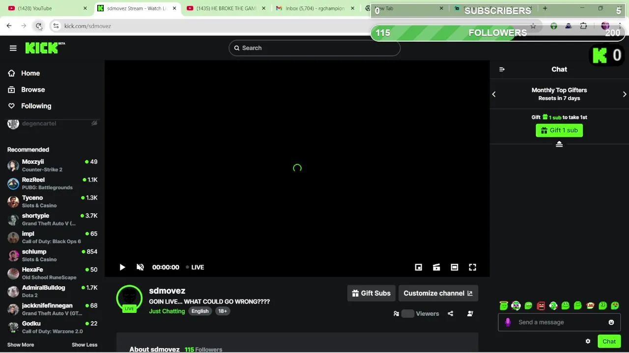Screen dimensions: 629x353
Task: Open shortypie's channel
Action: [52, 220]
